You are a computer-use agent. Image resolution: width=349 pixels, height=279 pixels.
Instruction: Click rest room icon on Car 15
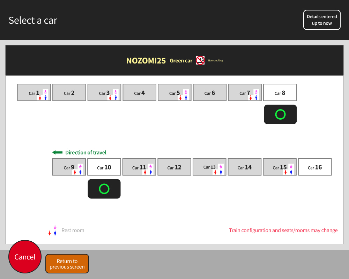pos(289,169)
